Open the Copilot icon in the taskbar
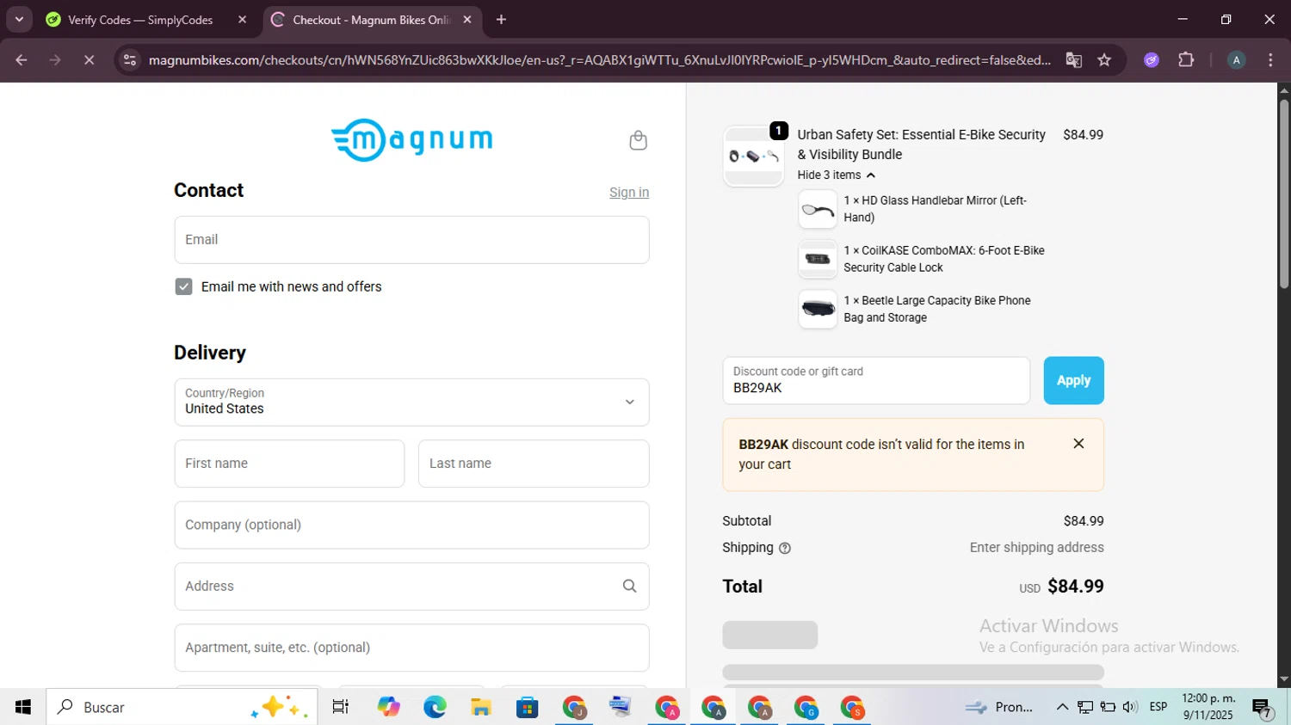Screen dimensions: 1291x725 [x=388, y=707]
